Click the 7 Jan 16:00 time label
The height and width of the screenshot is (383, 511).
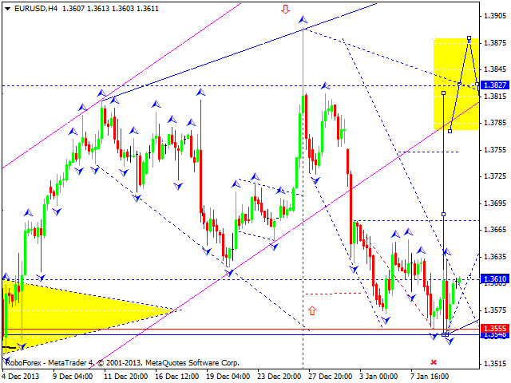[x=430, y=376]
